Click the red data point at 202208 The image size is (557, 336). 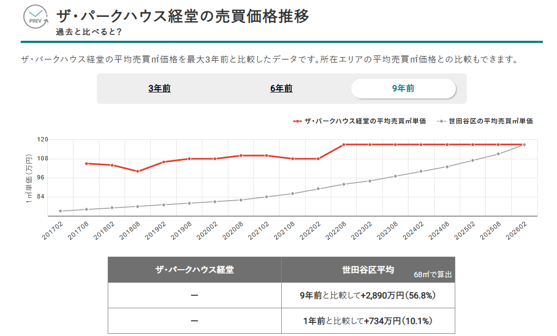click(x=344, y=145)
